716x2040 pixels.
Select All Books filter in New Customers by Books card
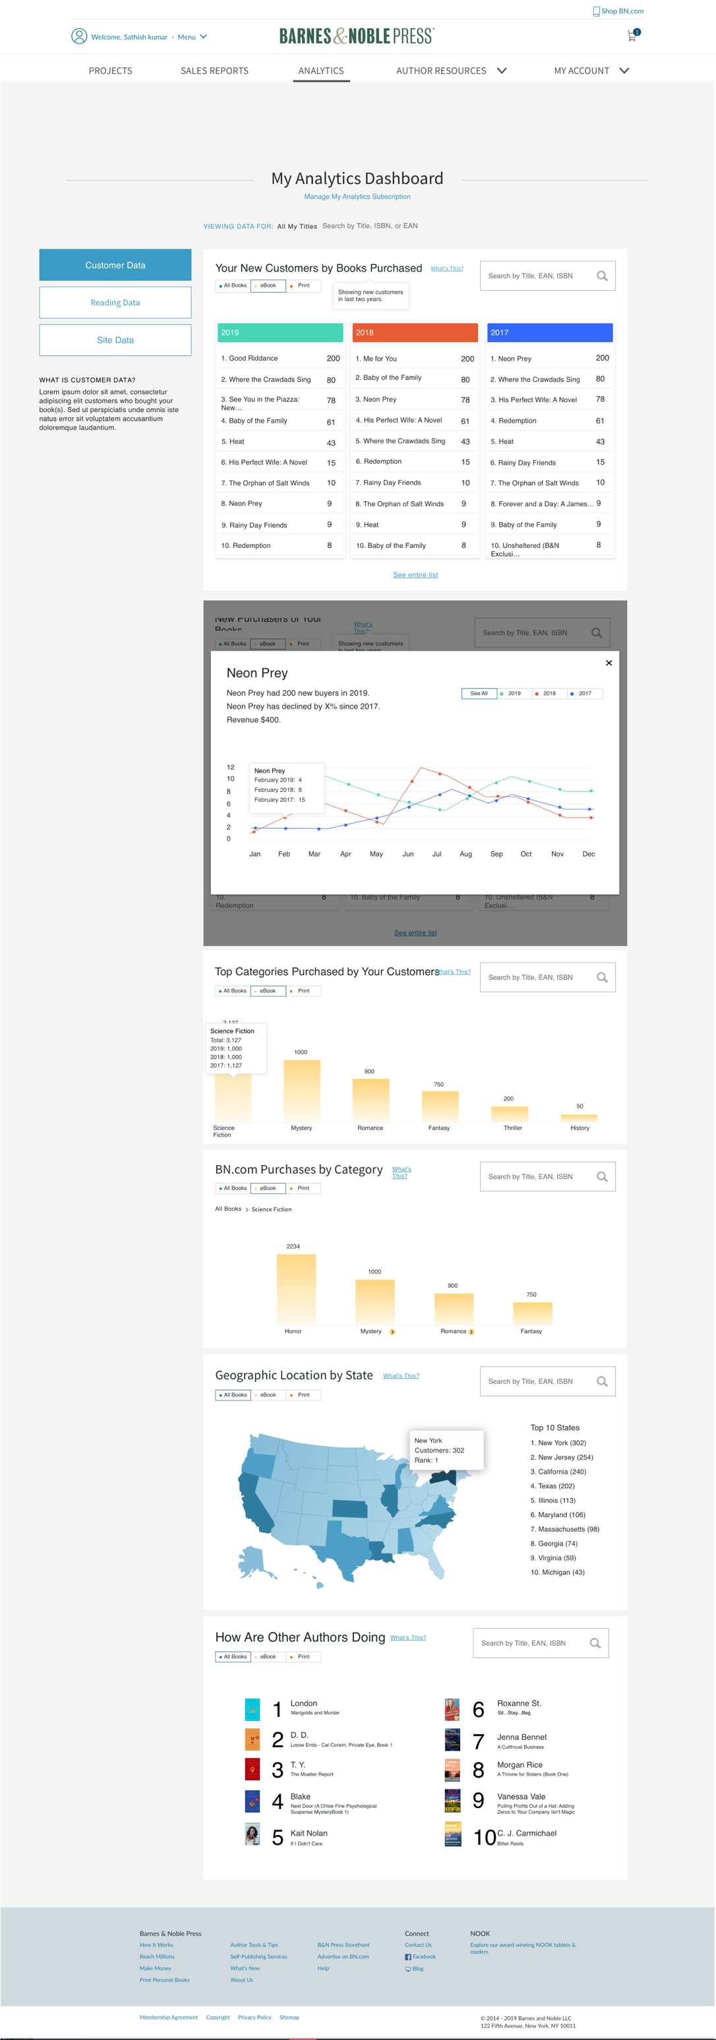click(x=233, y=286)
